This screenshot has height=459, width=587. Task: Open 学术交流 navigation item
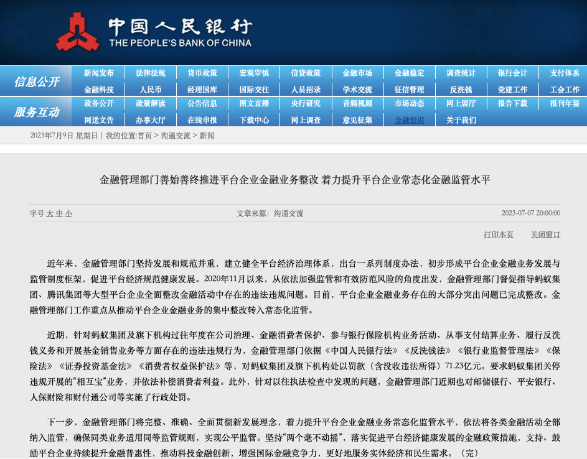click(357, 90)
